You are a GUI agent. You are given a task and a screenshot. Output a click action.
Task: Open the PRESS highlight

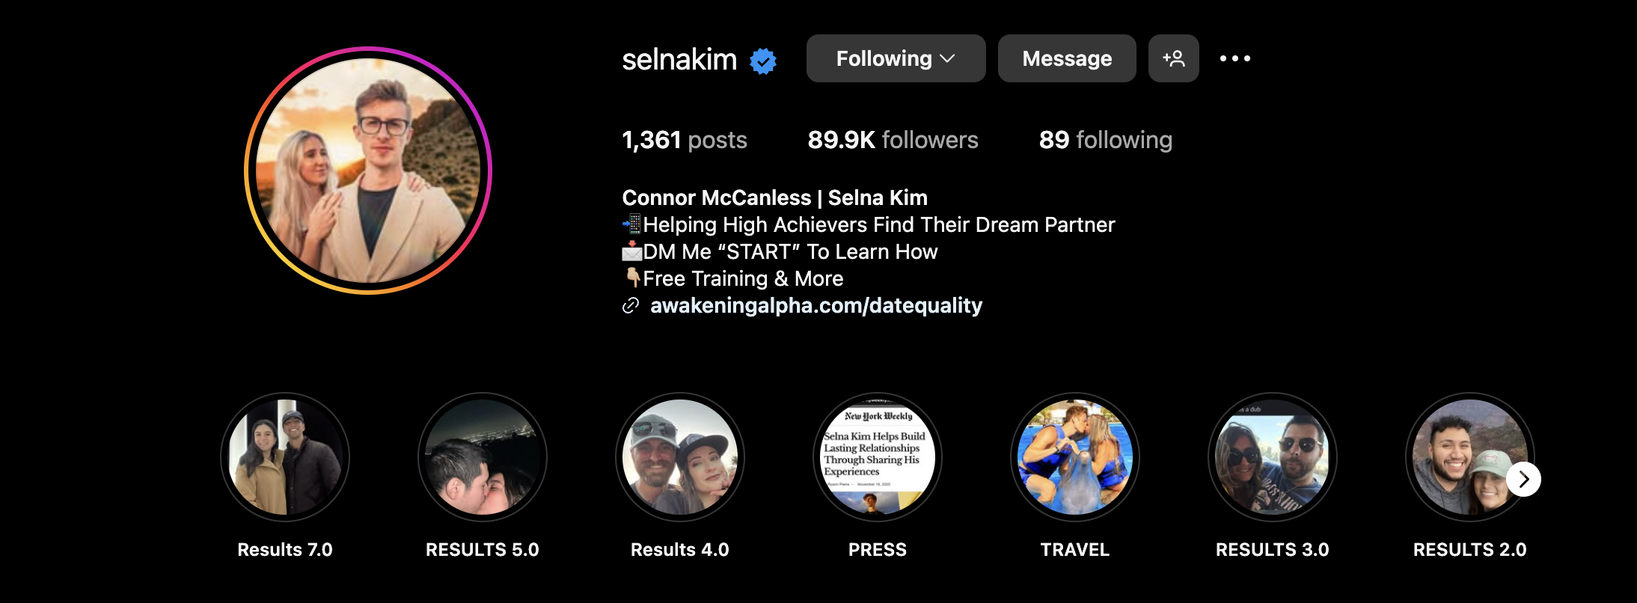[x=878, y=457]
